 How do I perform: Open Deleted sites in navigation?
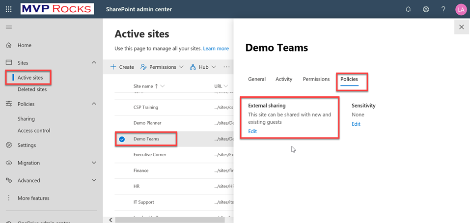(x=32, y=89)
